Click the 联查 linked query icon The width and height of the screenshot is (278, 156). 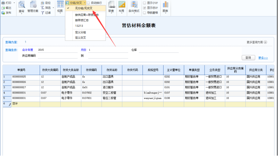coord(111,5)
